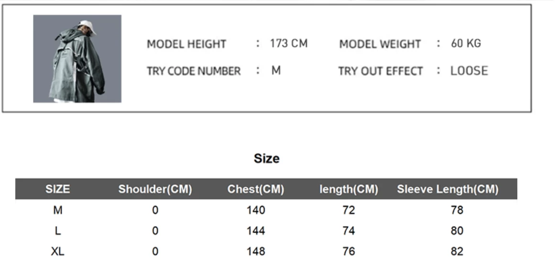
Task: Click the 173 CM height value
Action: 289,44
